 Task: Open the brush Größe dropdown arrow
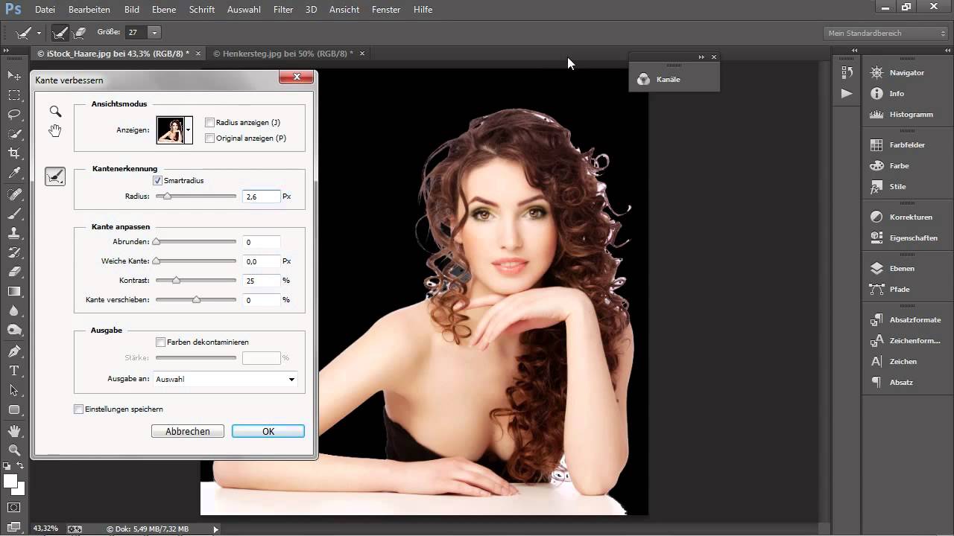[154, 33]
